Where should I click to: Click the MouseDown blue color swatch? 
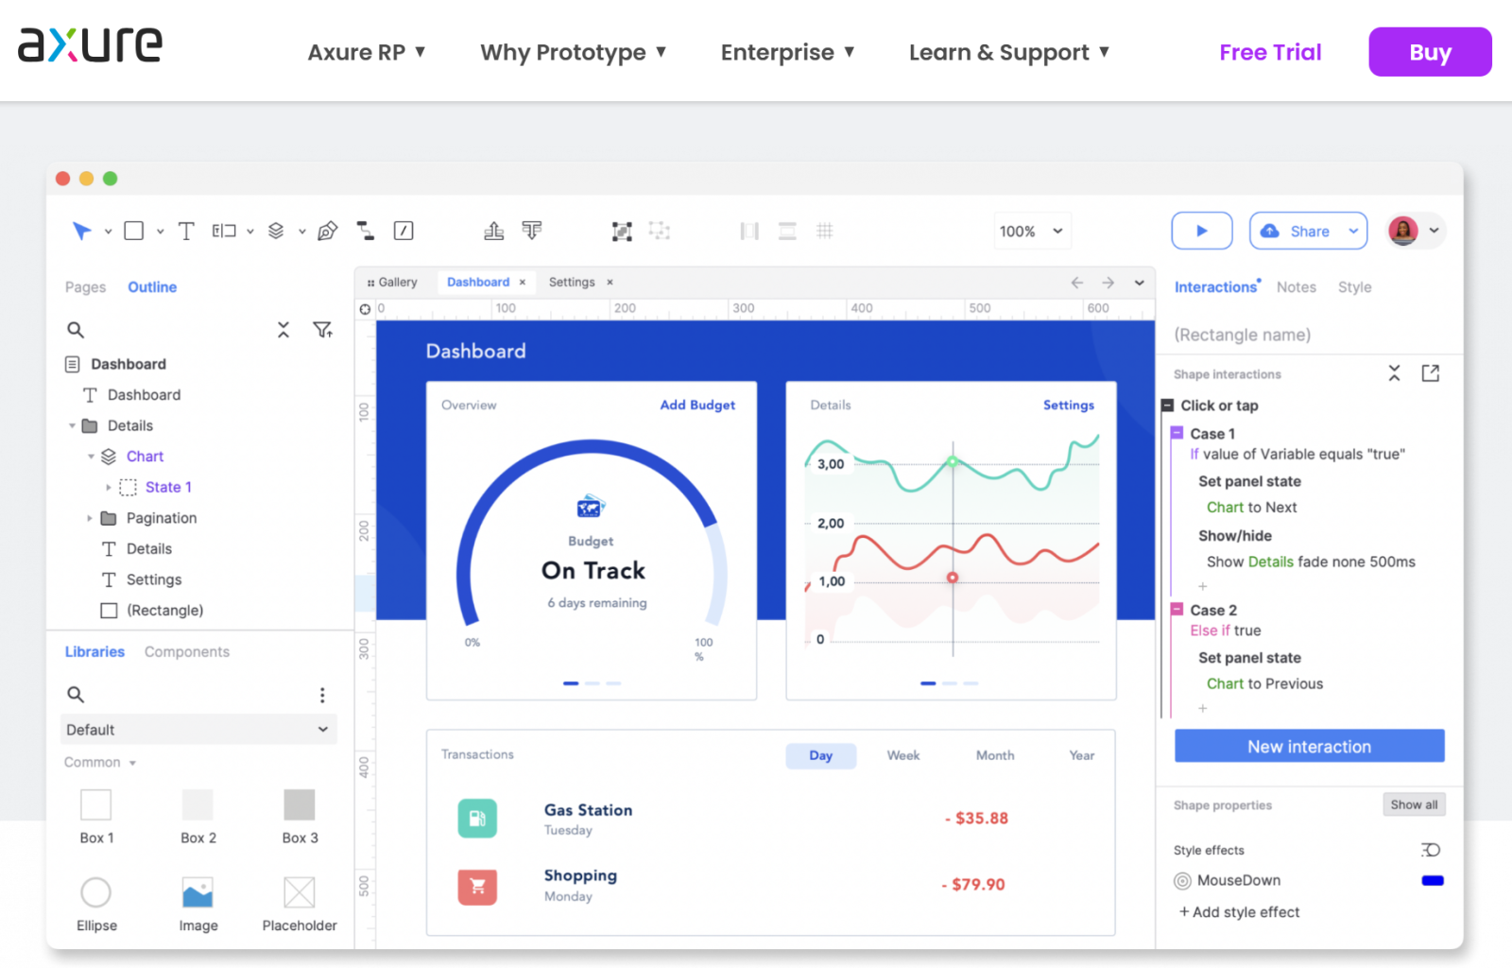1433,881
